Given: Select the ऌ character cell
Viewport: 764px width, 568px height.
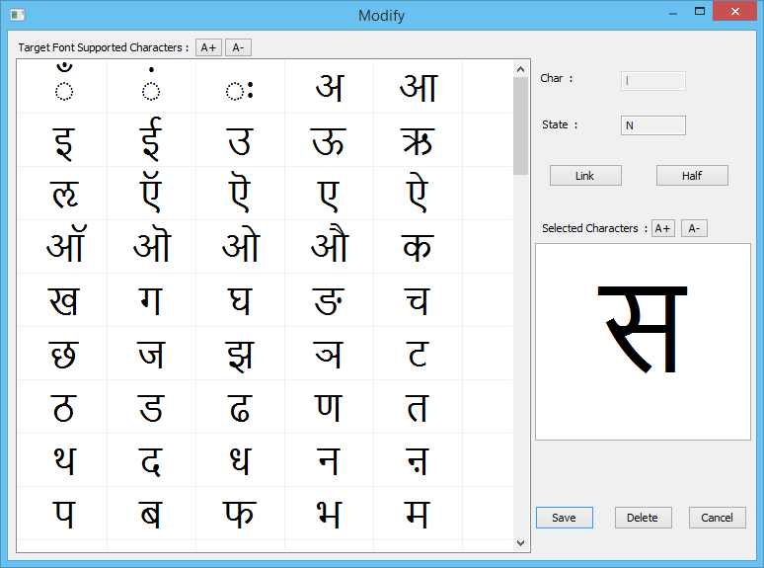Looking at the screenshot, I should (x=63, y=193).
